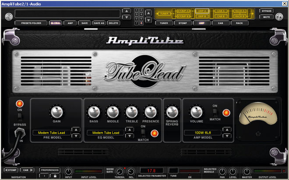This screenshot has width=289, height=180.
Task: Select routing preset number 5
Action: [x=137, y=19]
